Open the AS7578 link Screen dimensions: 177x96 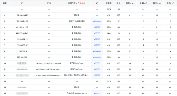97,75
